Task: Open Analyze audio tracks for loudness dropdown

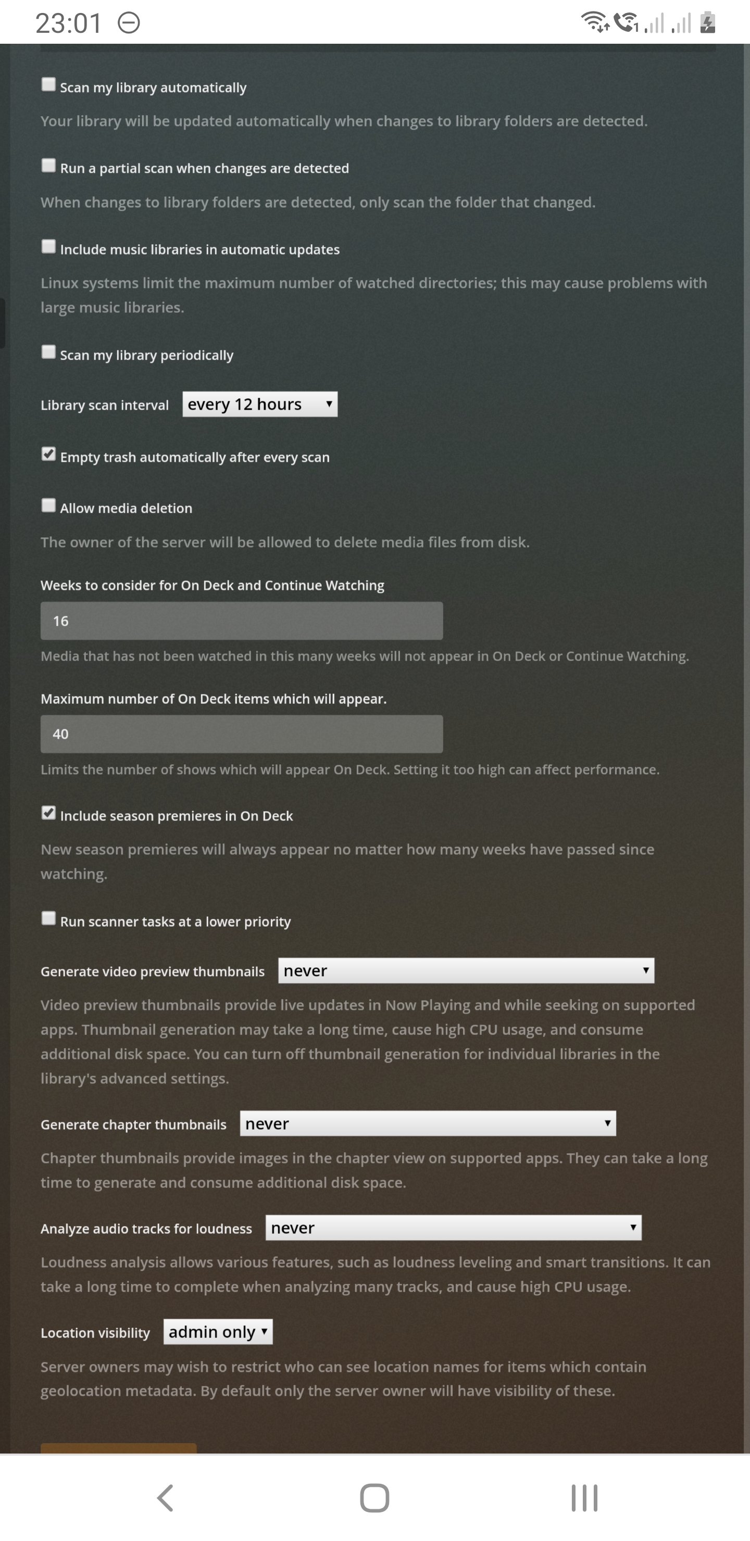Action: click(454, 1228)
